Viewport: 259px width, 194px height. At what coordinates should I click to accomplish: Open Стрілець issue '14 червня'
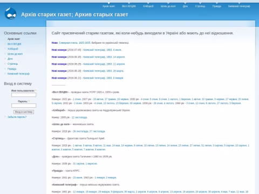click(127, 145)
